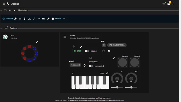Simulate a buzzer music note device
Screen dimensions: 181x102
[34, 19]
